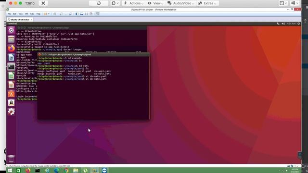This screenshot has height=173, width=308.
Task: Open LibreOffice Writer in launcher
Action: click(12, 58)
